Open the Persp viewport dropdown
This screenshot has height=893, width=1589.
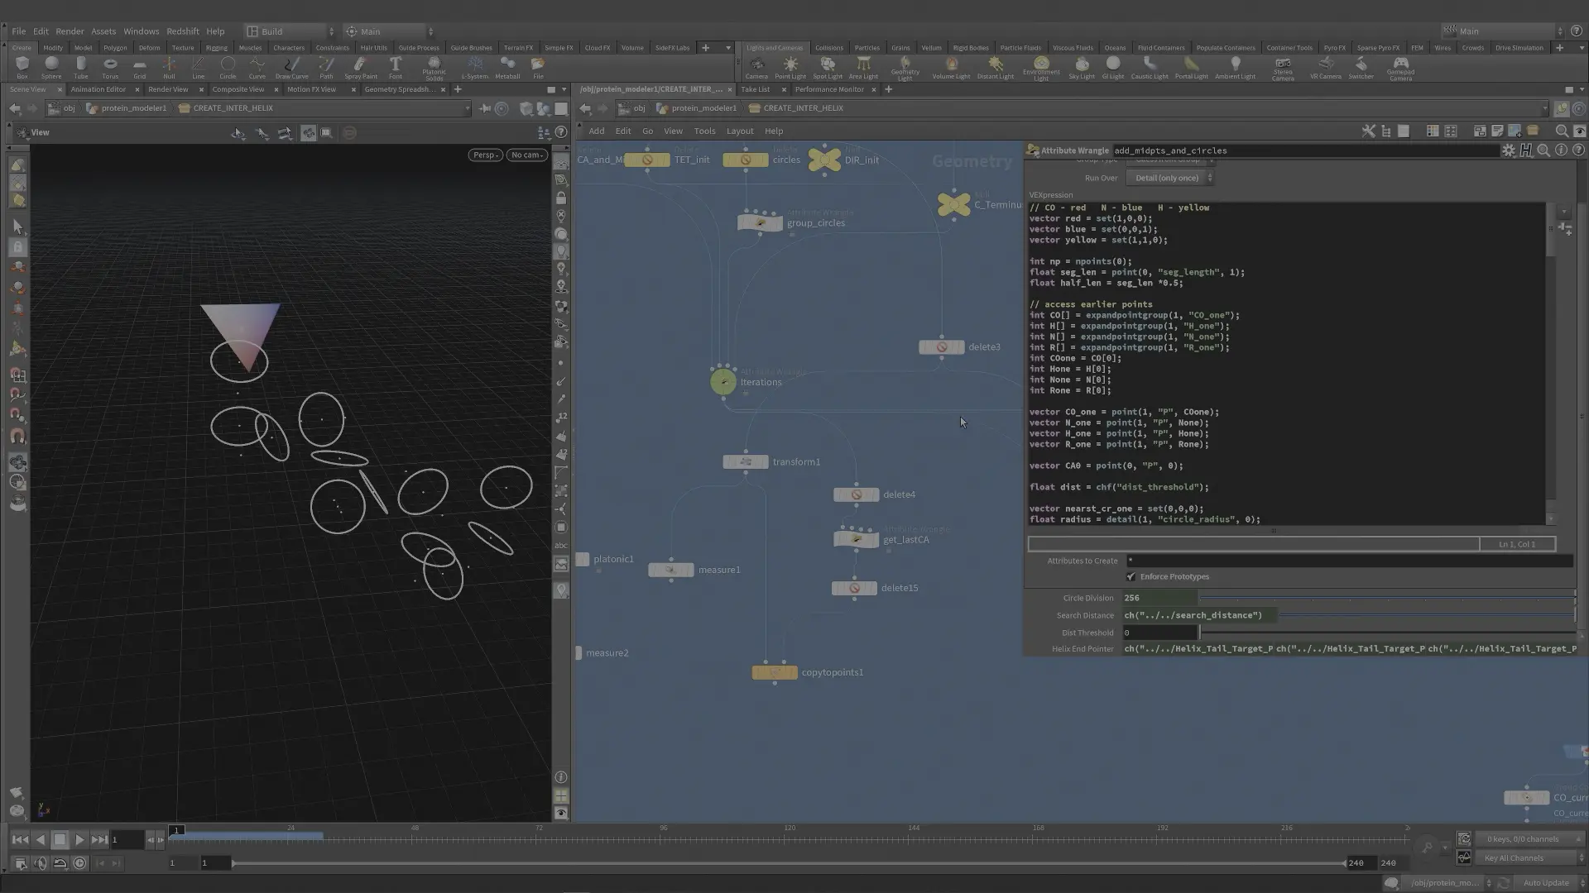click(x=485, y=155)
